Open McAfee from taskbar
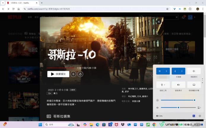 (116, 125)
